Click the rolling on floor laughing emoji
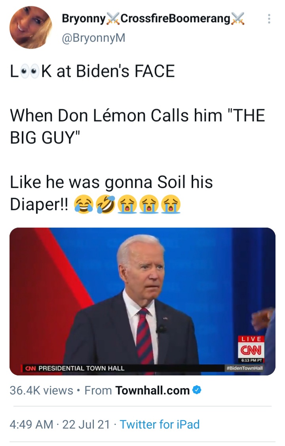 pos(106,205)
